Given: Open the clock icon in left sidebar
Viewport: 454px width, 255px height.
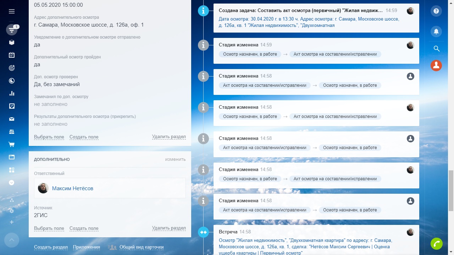Looking at the screenshot, I should point(12,81).
